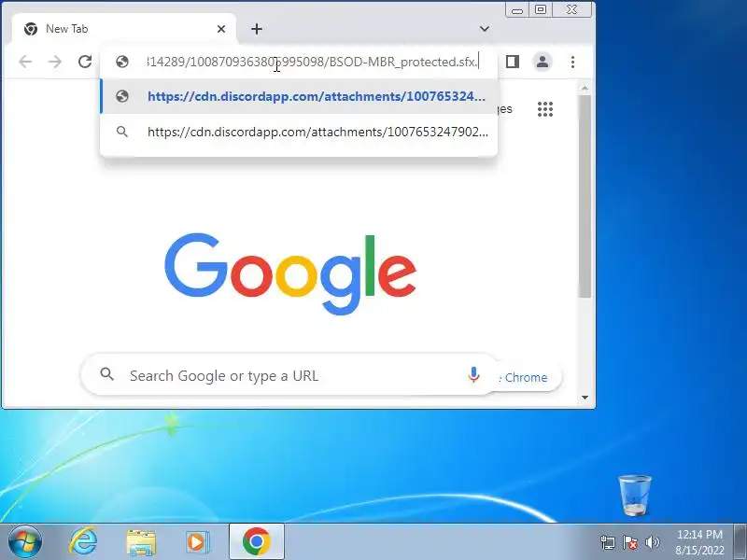The image size is (747, 560).
Task: Go back with the left arrow
Action: click(x=25, y=62)
